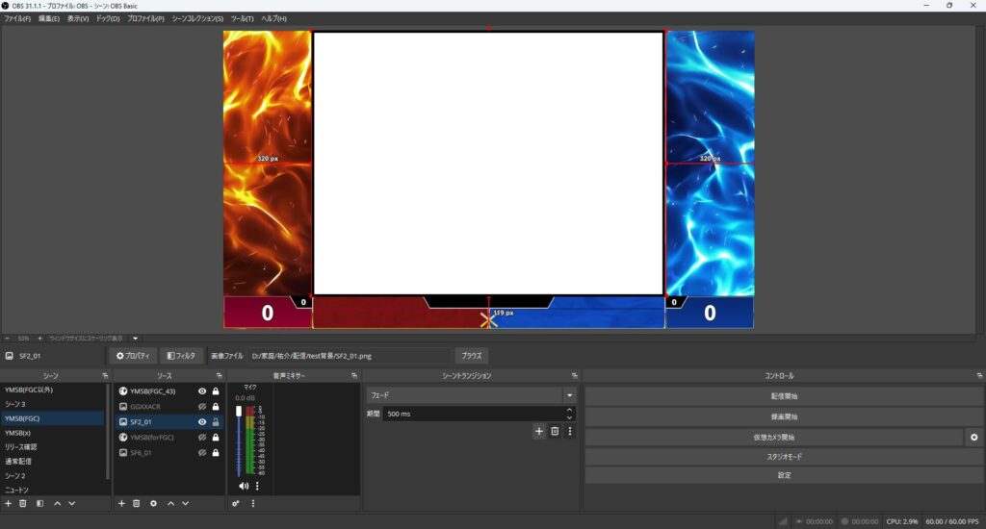Open the シーンコレクション(S) menu
The height and width of the screenshot is (529, 986).
(197, 19)
